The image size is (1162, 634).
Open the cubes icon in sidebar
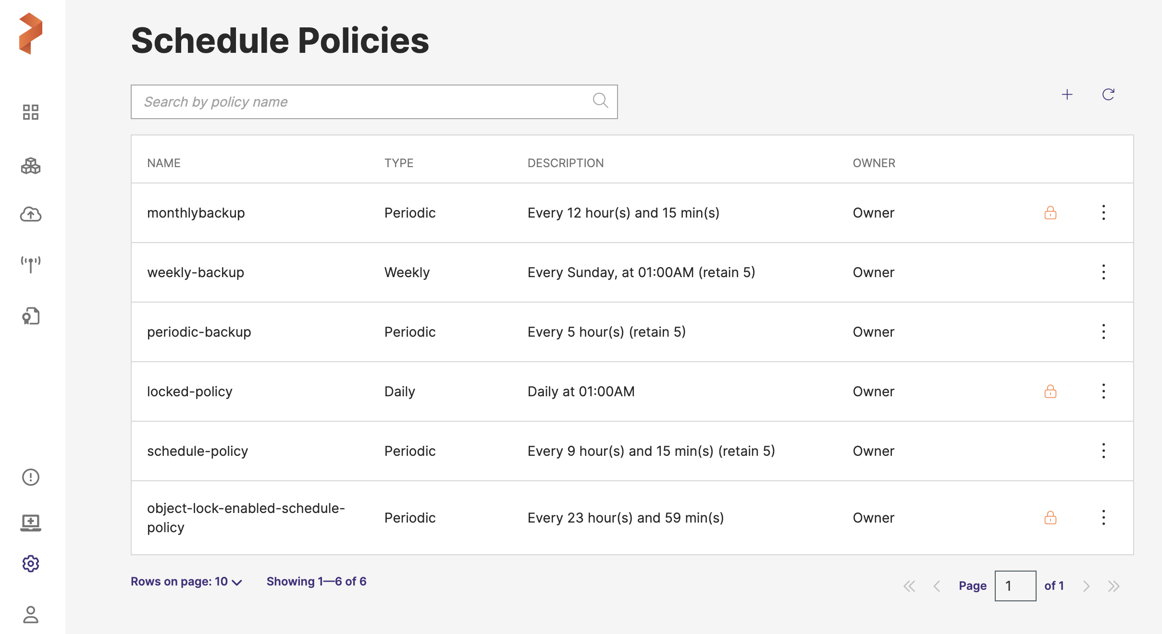point(31,166)
